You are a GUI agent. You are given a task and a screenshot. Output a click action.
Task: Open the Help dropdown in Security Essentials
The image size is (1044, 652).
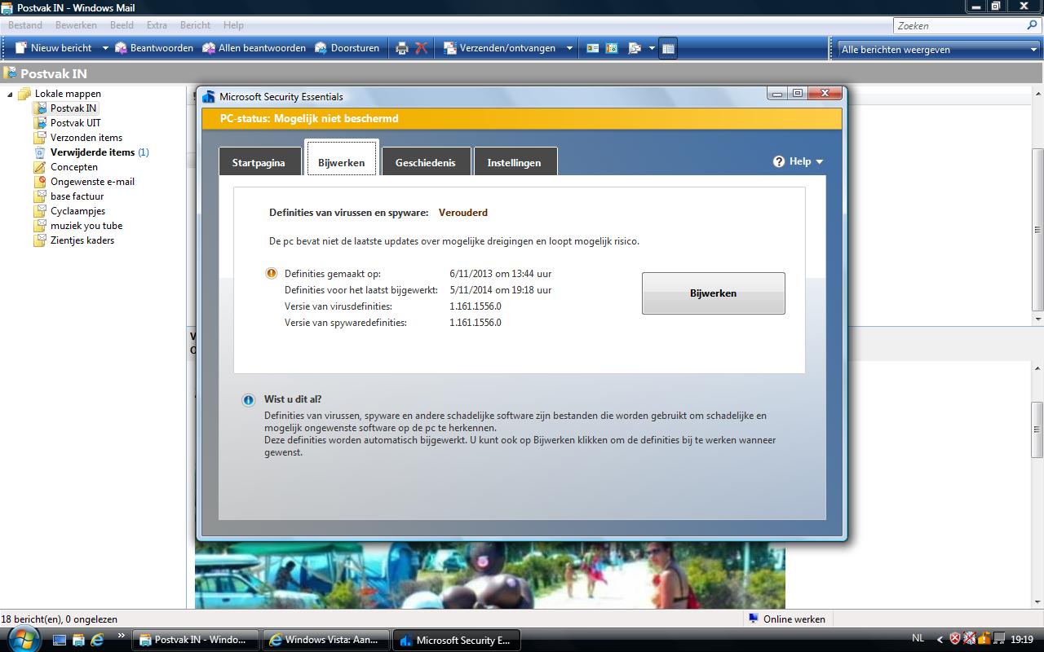pyautogui.click(x=798, y=161)
